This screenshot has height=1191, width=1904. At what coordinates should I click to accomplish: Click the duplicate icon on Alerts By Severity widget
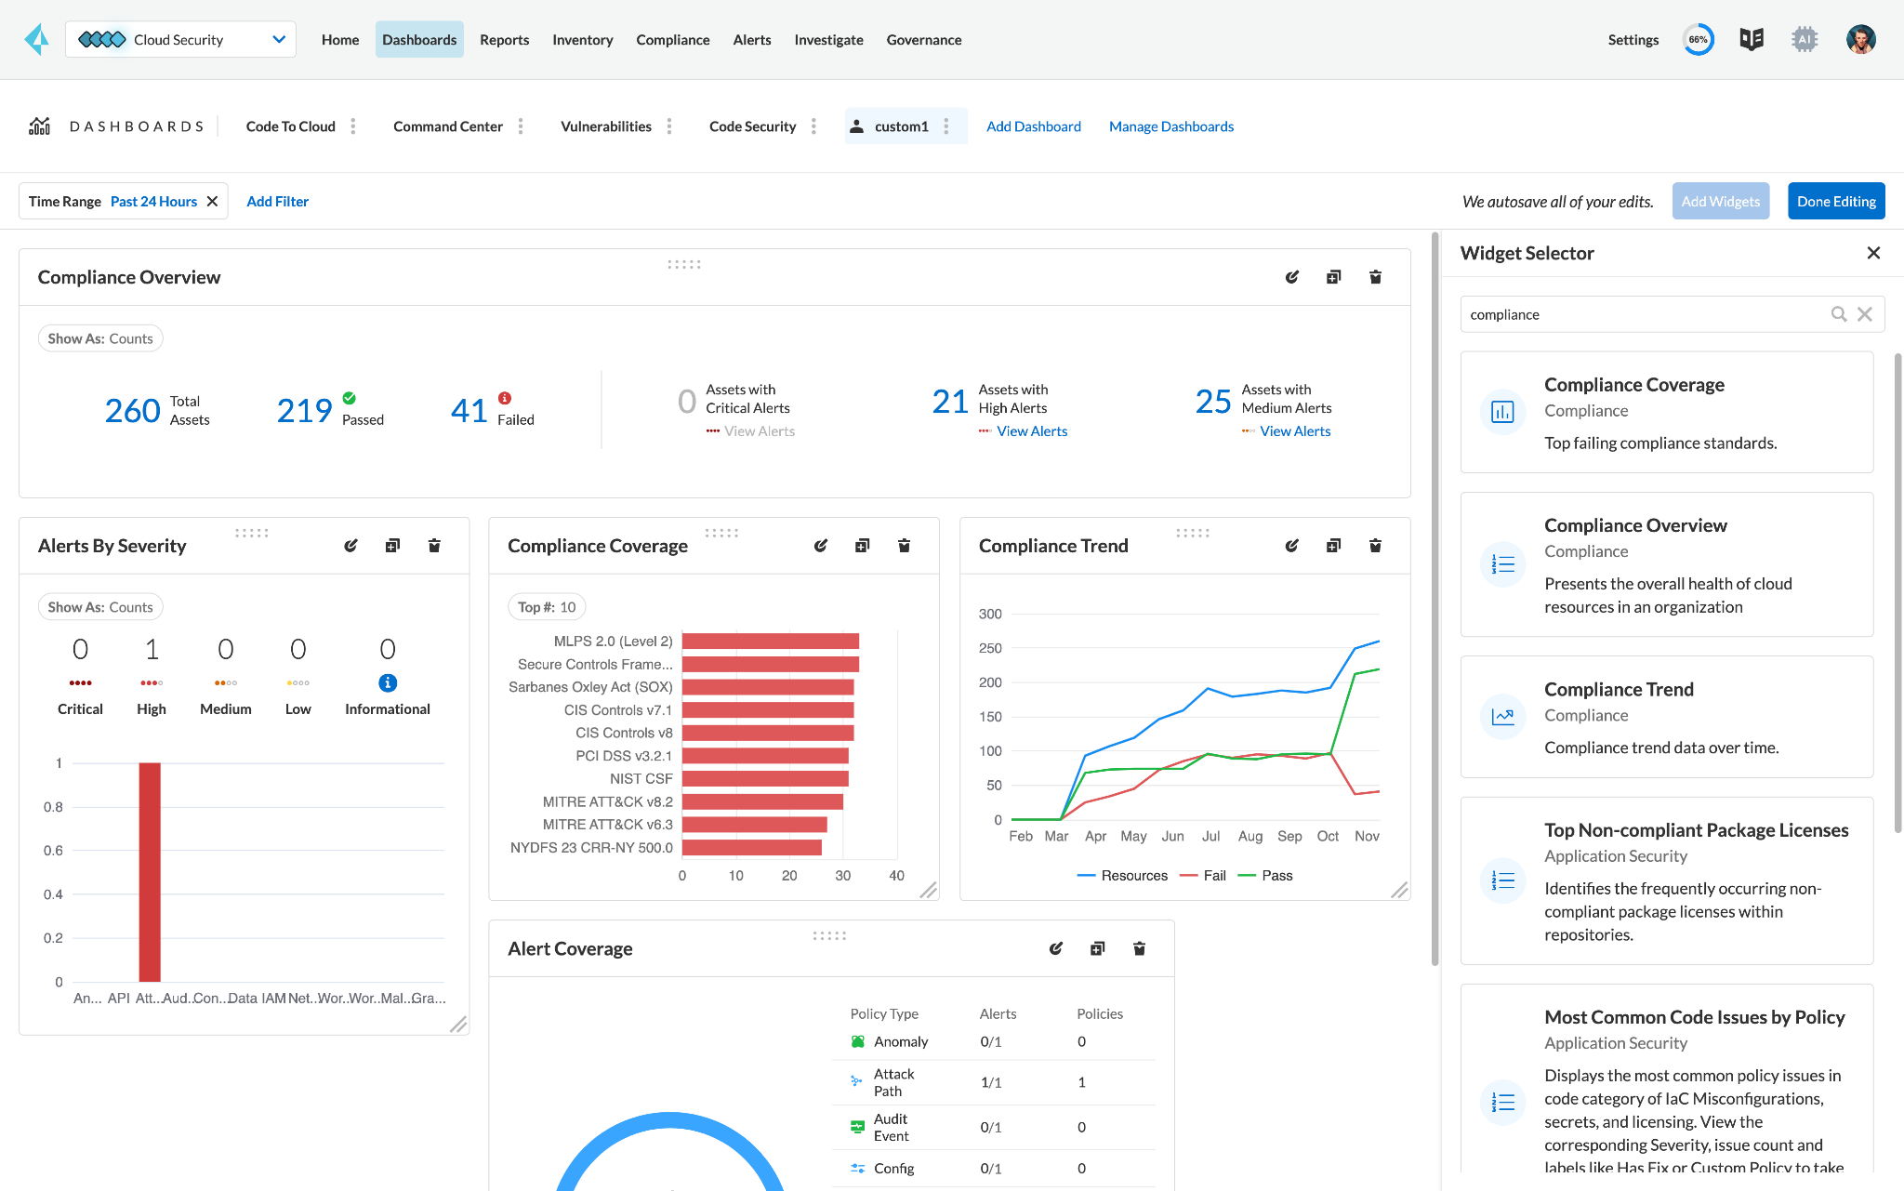pyautogui.click(x=392, y=546)
